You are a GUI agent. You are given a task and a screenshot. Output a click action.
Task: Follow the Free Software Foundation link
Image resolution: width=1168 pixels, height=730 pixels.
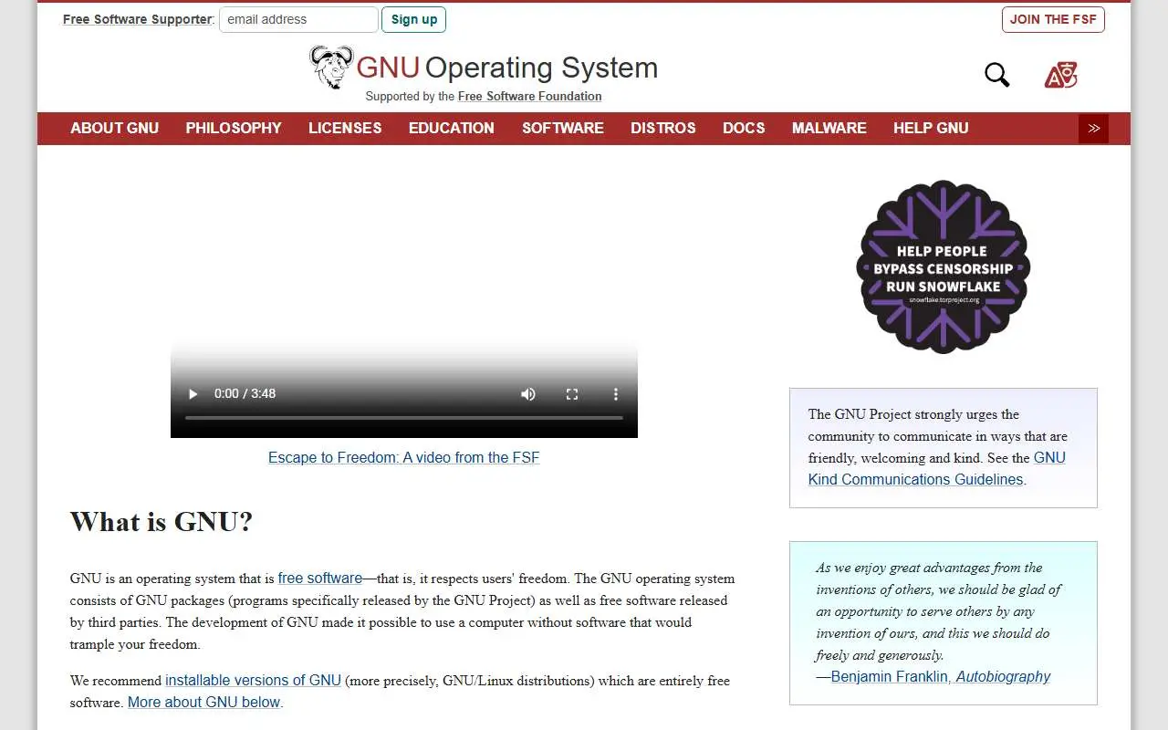[530, 97]
